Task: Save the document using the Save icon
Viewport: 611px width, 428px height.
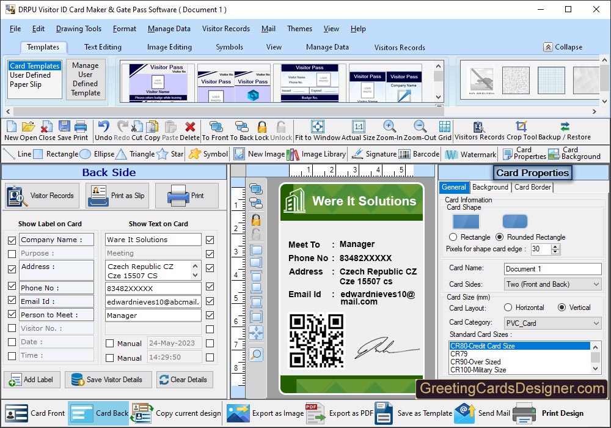Action: click(x=64, y=127)
